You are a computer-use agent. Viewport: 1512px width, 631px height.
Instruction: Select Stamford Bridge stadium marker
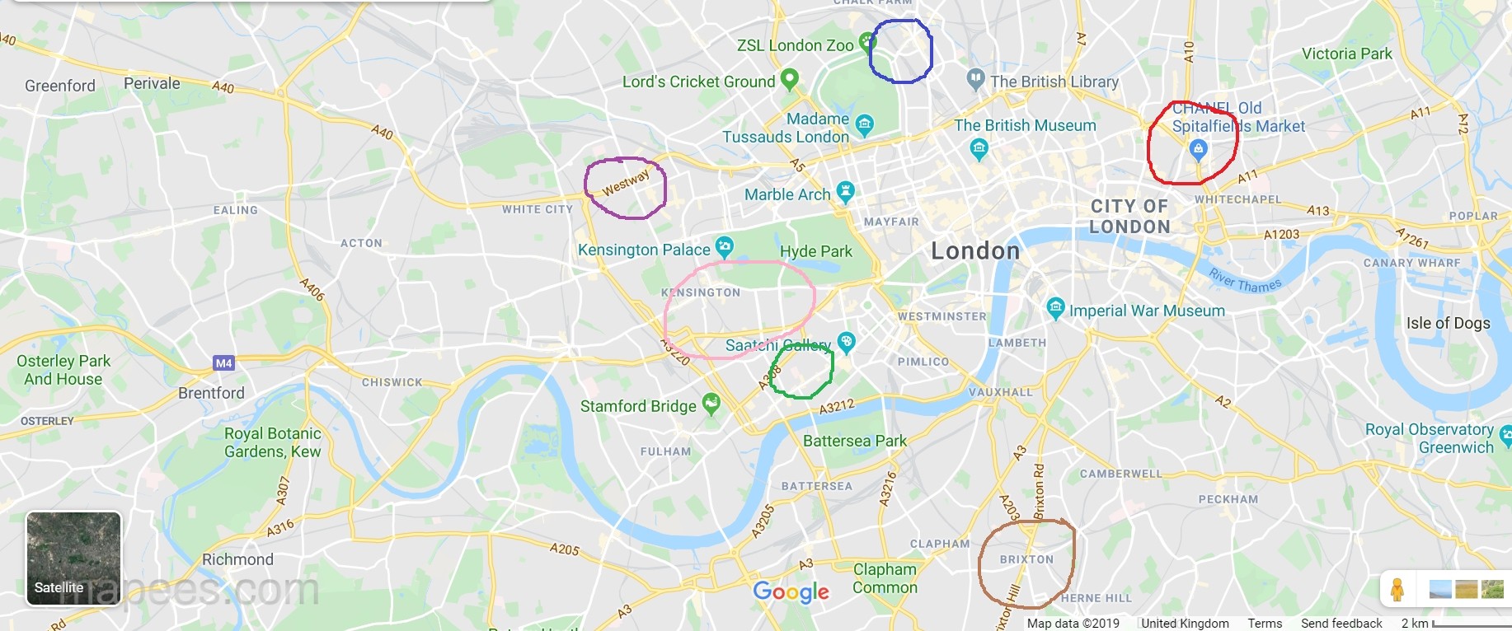pyautogui.click(x=711, y=404)
